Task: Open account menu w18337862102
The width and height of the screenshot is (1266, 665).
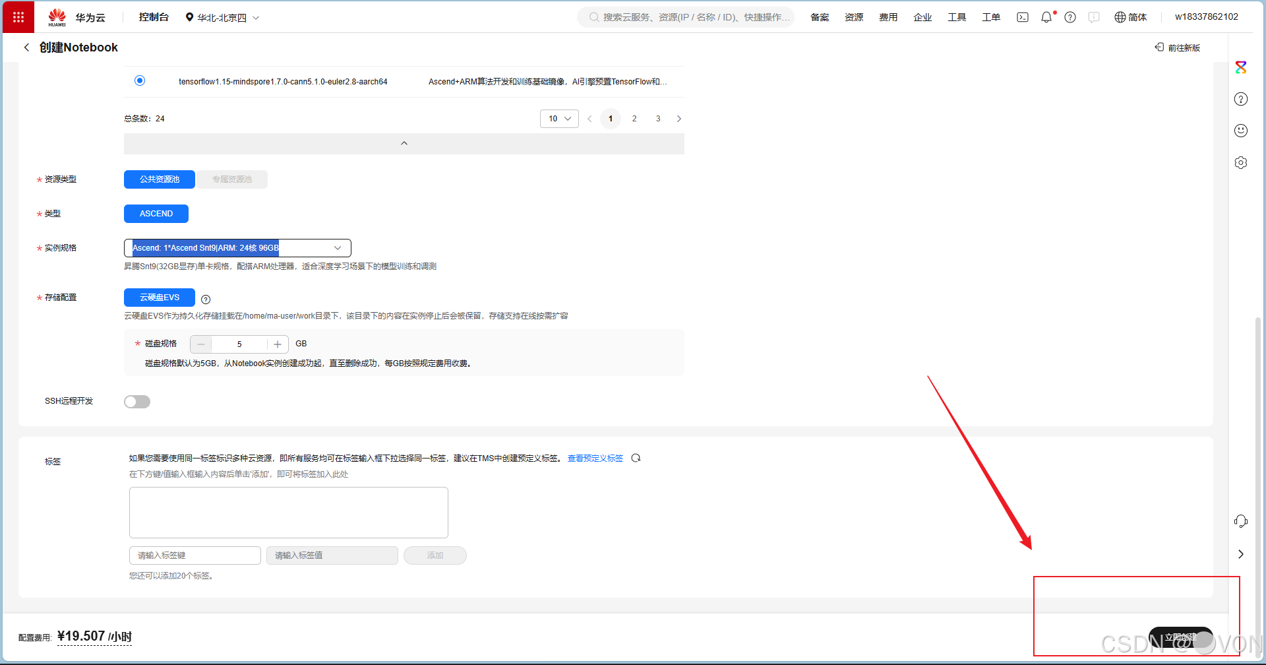Action: pos(1207,17)
